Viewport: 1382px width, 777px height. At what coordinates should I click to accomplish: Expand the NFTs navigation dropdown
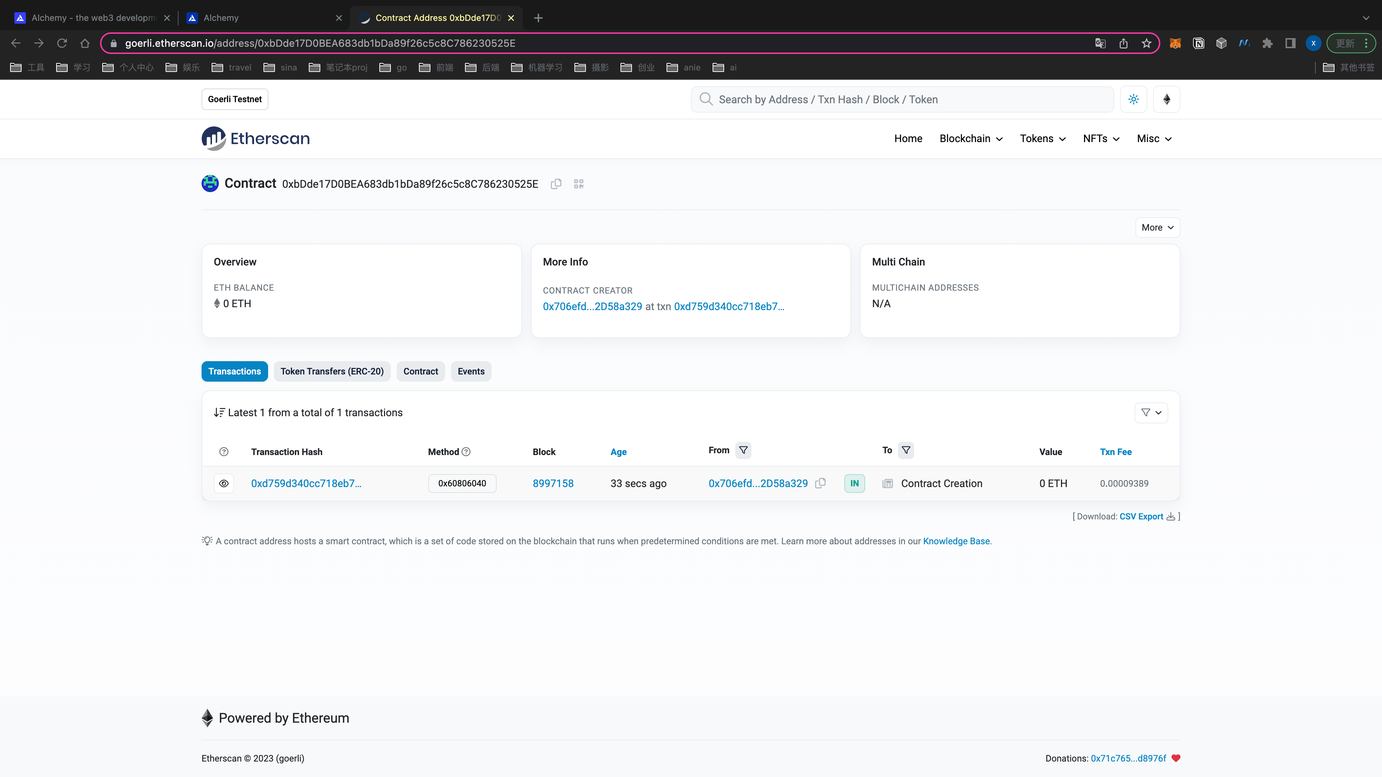coord(1101,138)
